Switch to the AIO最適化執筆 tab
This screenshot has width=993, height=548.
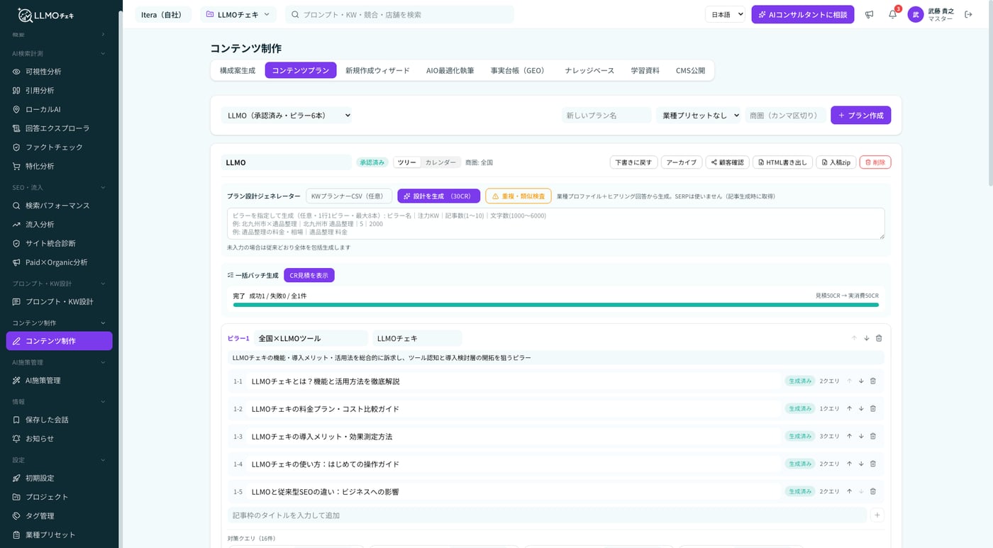point(450,70)
